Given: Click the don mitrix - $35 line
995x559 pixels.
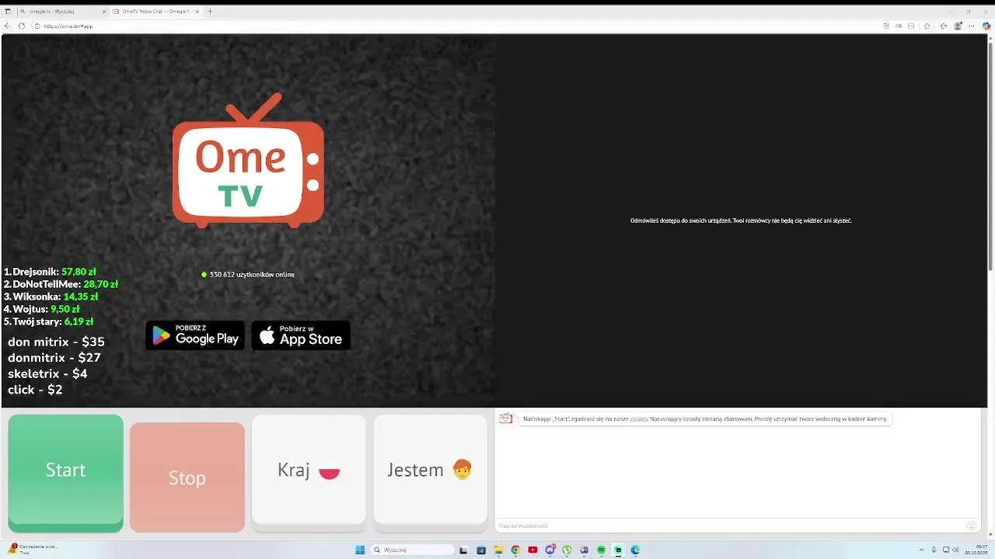Looking at the screenshot, I should 56,342.
